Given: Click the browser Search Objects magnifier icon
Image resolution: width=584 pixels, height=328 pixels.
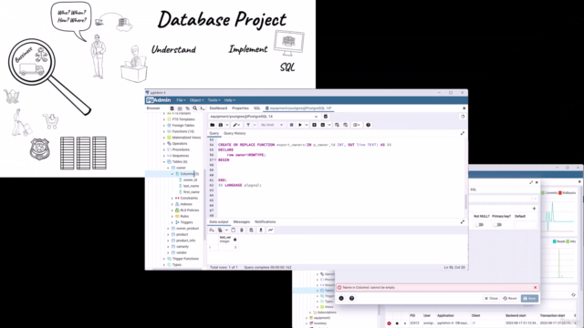Looking at the screenshot, I should [194, 108].
